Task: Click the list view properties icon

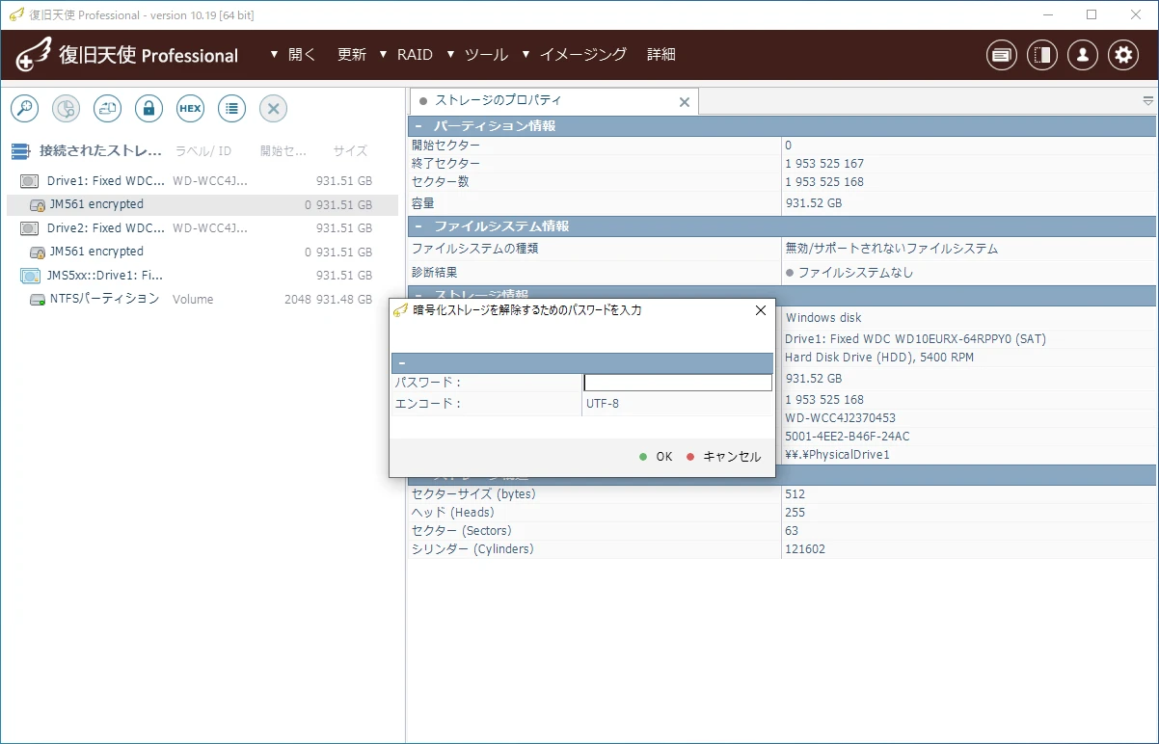Action: [231, 108]
